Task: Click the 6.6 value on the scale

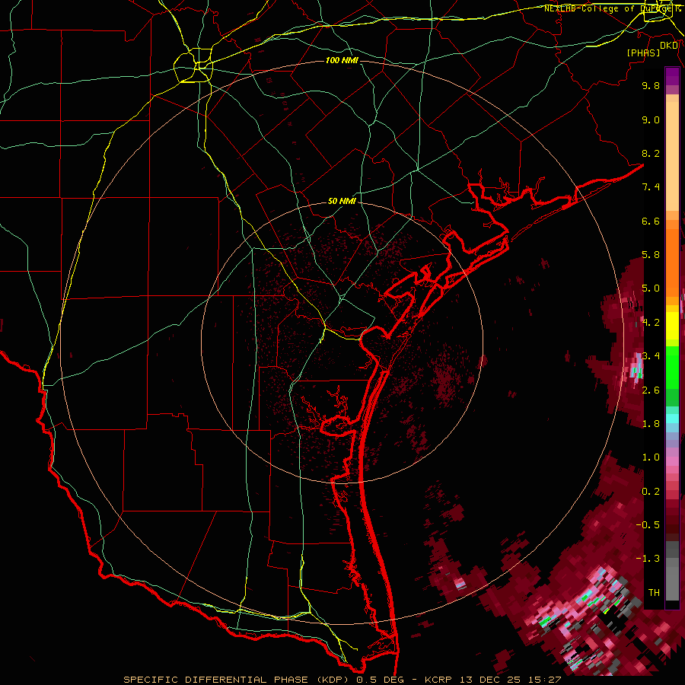Action: click(x=651, y=221)
